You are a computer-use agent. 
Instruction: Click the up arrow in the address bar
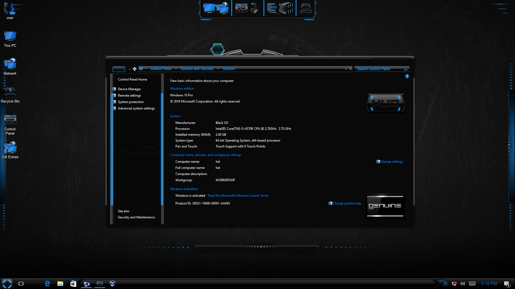click(x=135, y=69)
